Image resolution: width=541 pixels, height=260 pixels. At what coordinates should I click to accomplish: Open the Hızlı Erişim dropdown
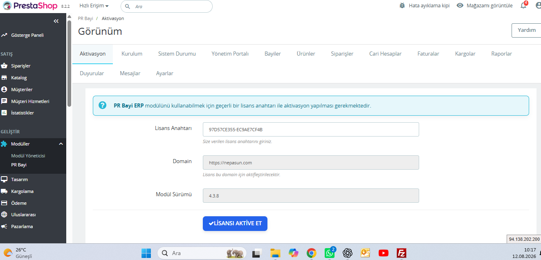pyautogui.click(x=94, y=6)
